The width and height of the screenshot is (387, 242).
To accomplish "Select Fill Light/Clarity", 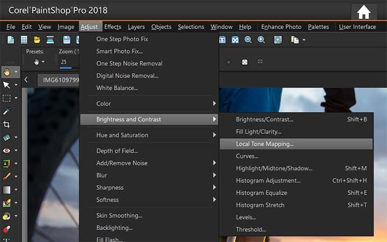I will [x=296, y=132].
